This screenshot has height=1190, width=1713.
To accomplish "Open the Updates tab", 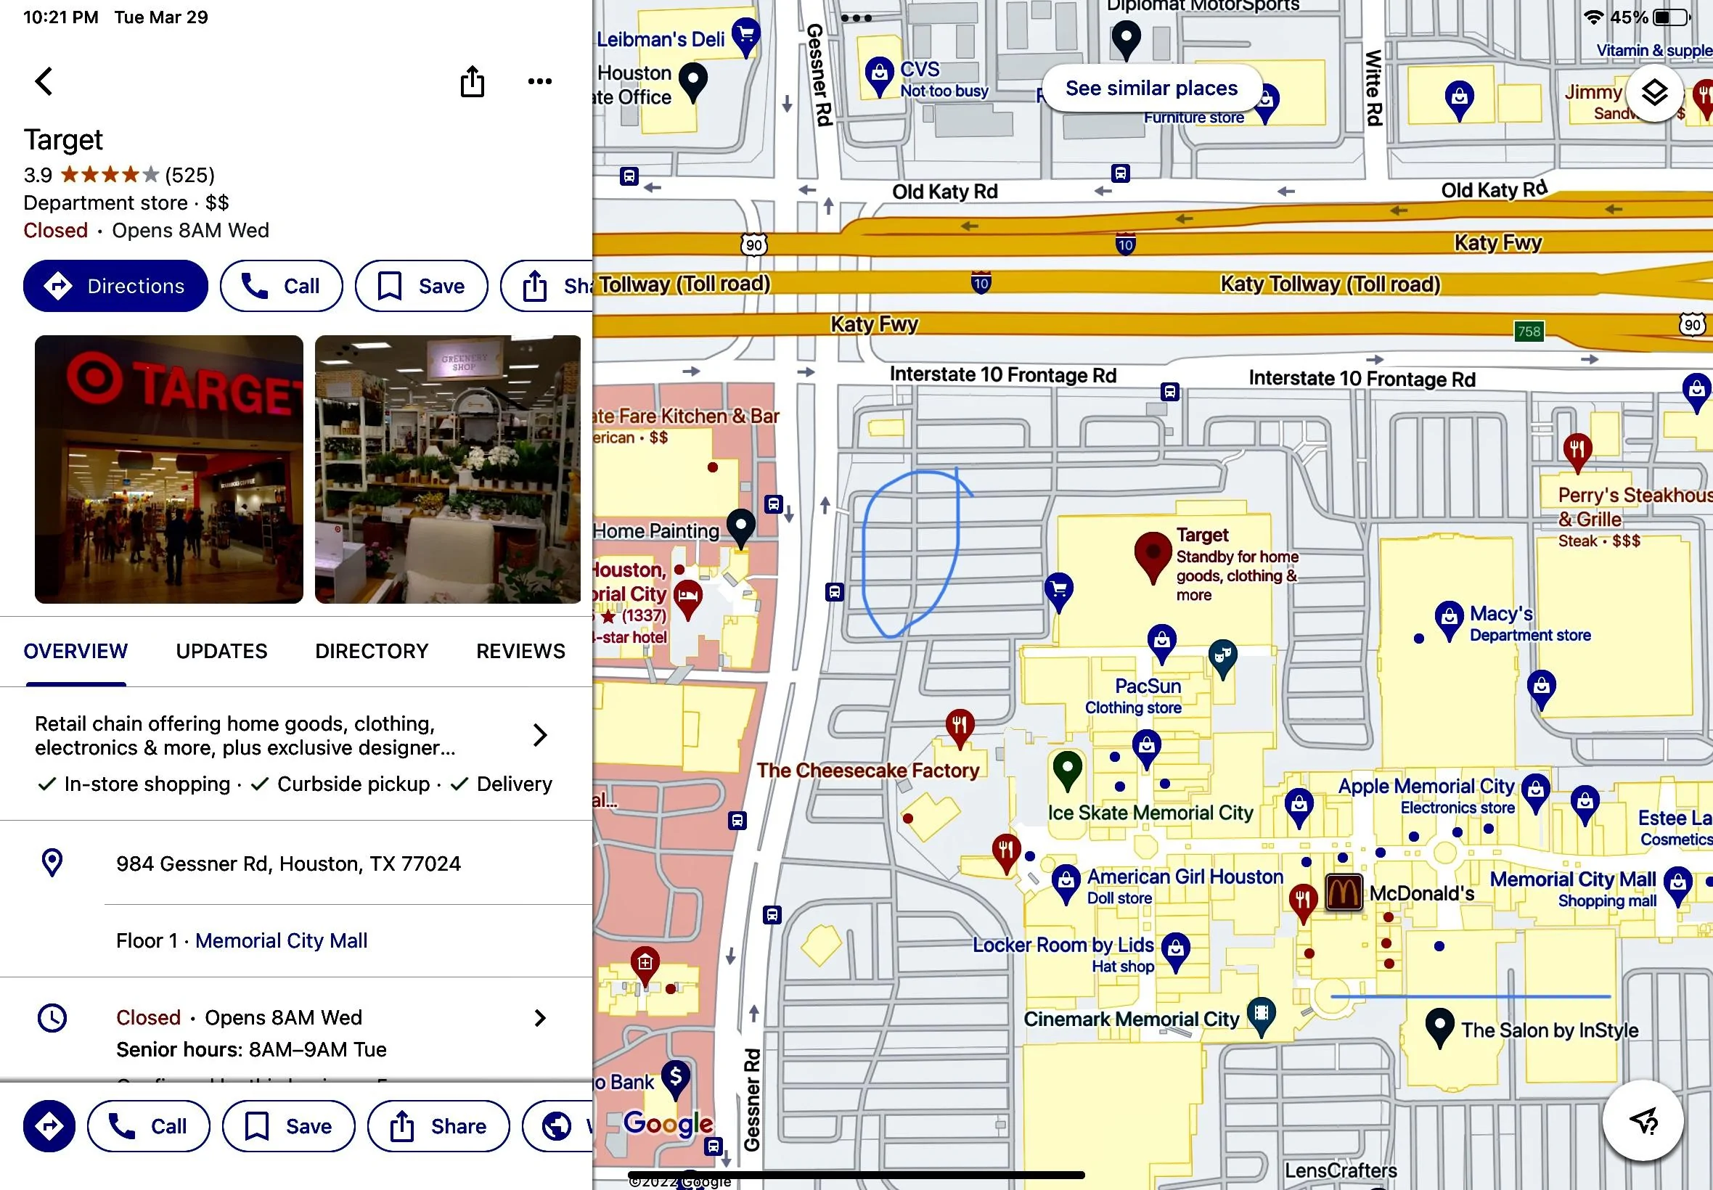I will click(x=221, y=652).
